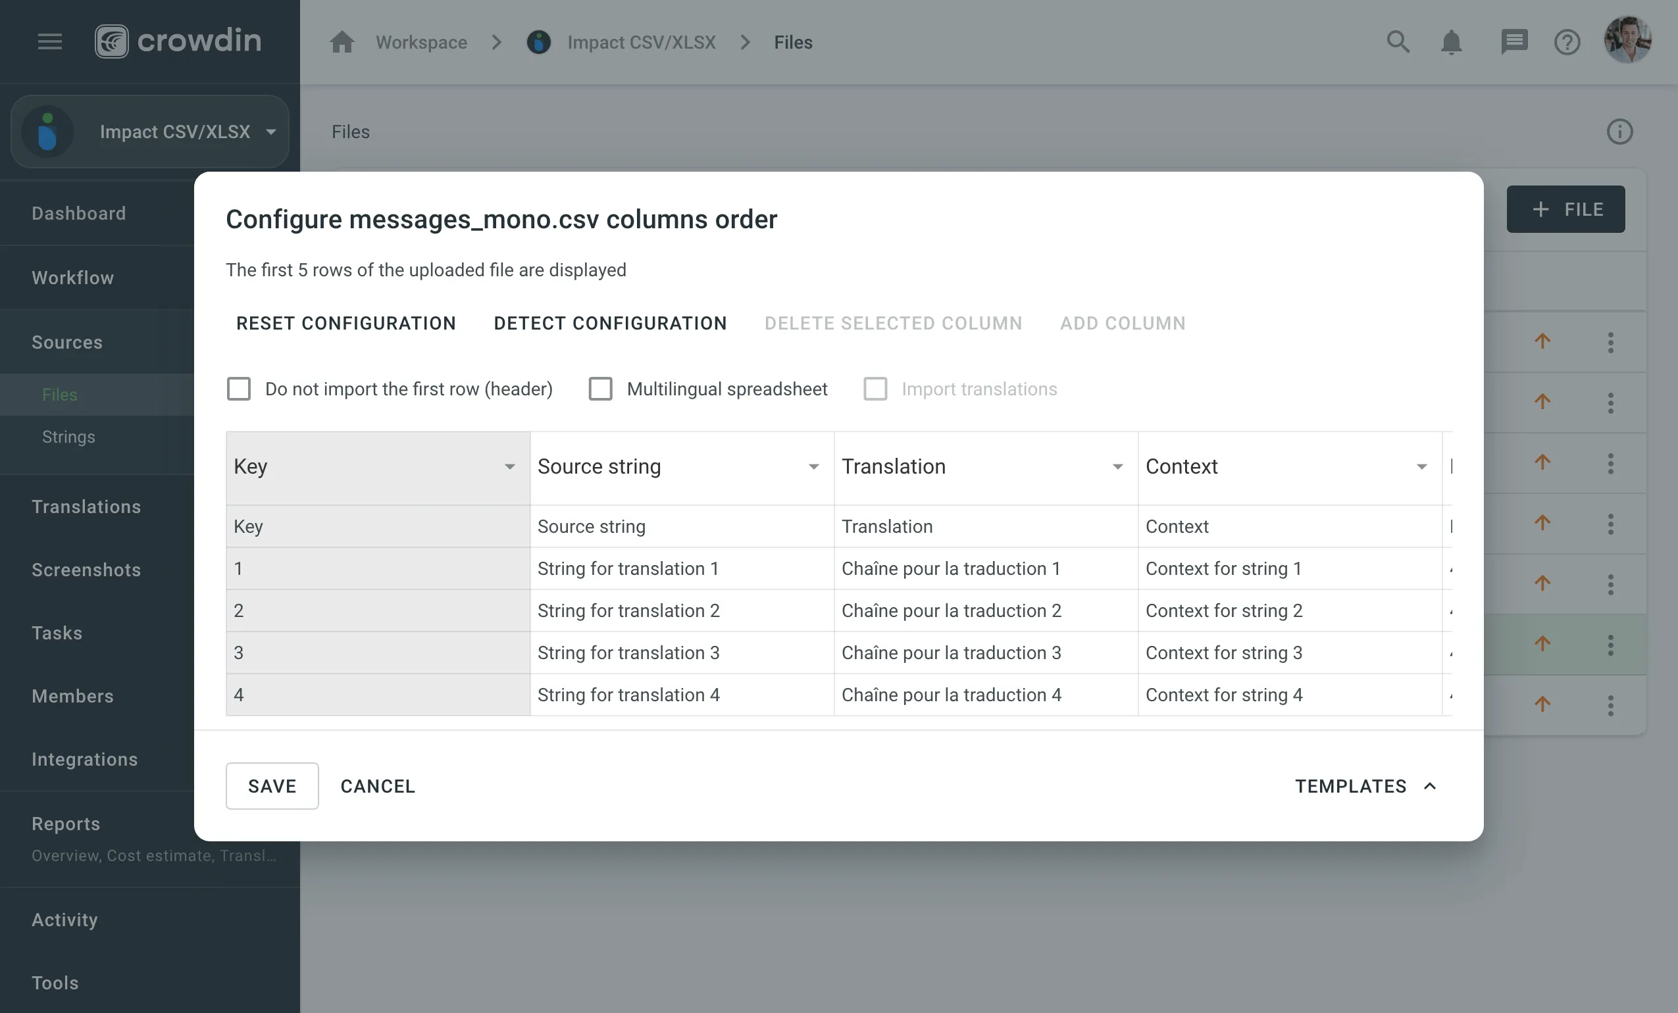Open the user profile avatar
The width and height of the screenshot is (1678, 1013).
coord(1627,41)
